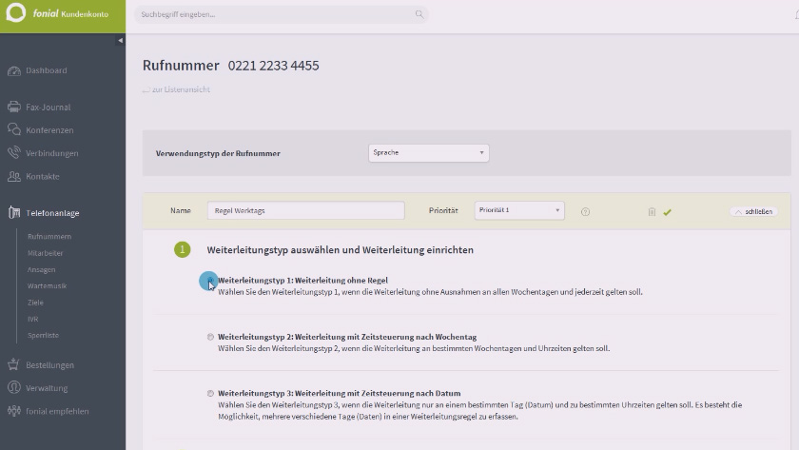The image size is (799, 450).
Task: Click the rule Name input field
Action: coord(305,210)
